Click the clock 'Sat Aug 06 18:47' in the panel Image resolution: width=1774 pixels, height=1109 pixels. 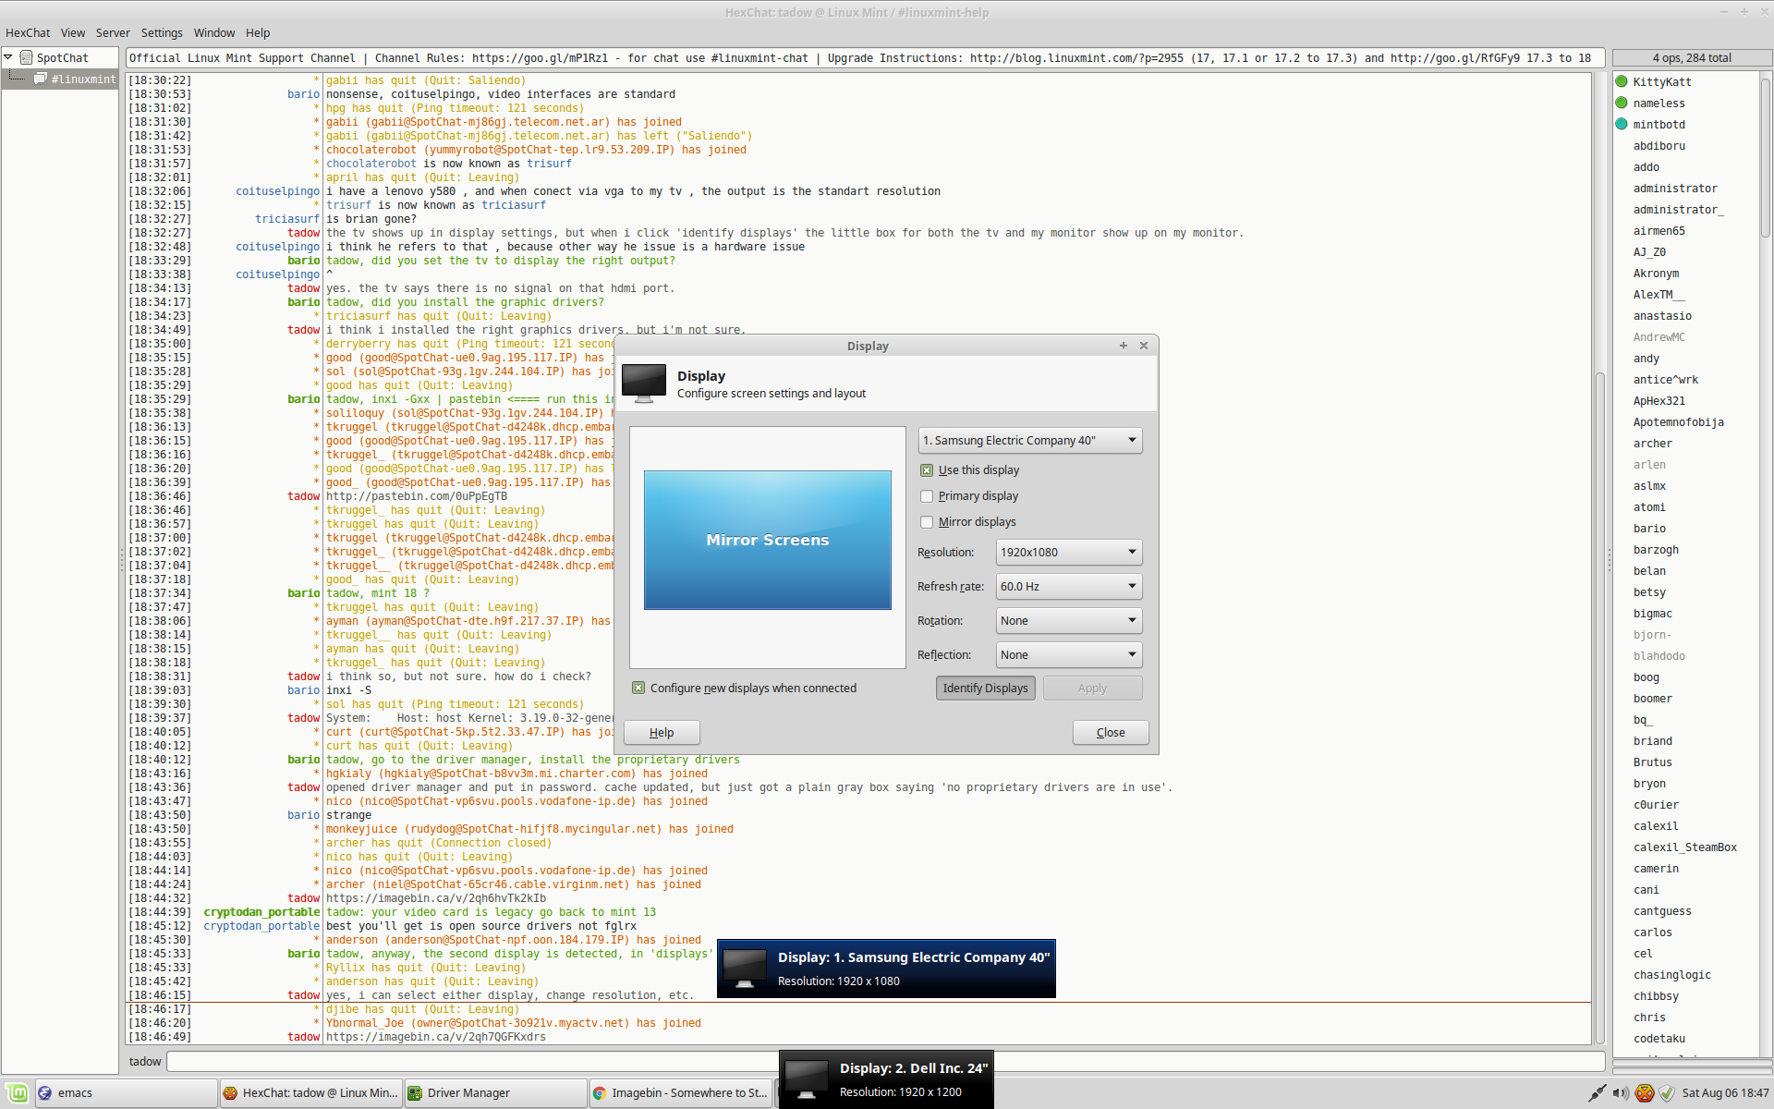(1725, 1093)
